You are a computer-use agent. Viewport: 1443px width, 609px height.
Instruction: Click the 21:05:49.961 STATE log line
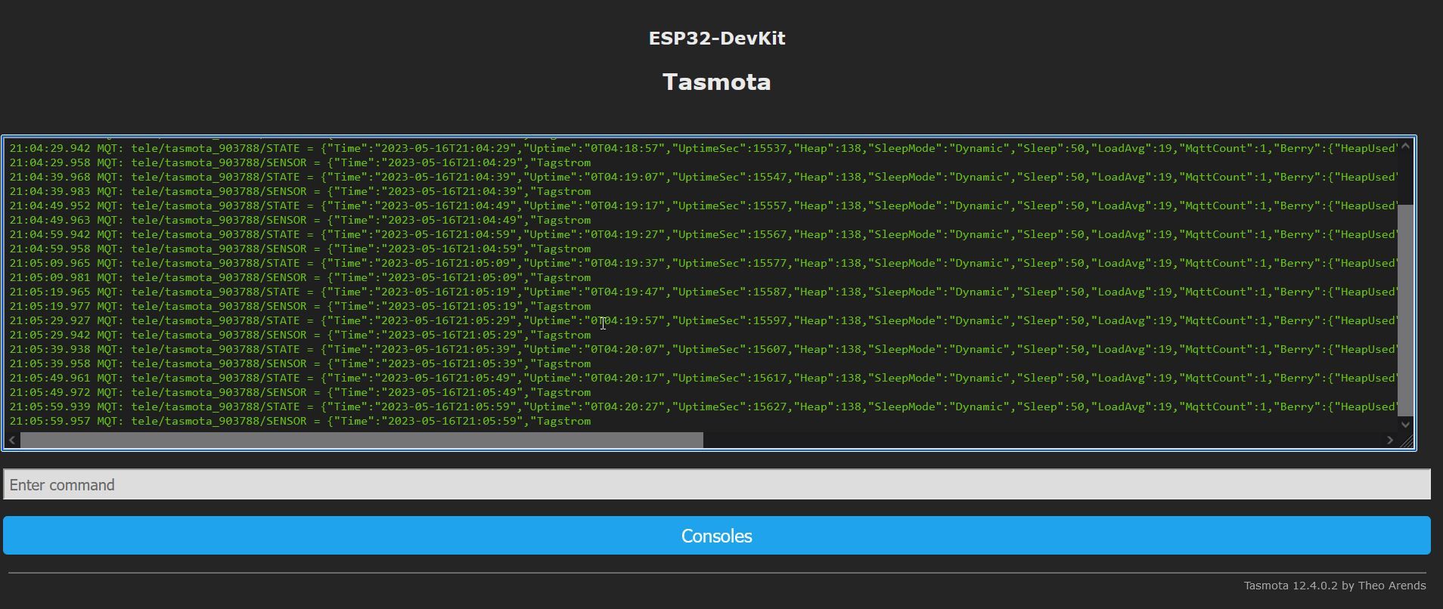coord(703,378)
